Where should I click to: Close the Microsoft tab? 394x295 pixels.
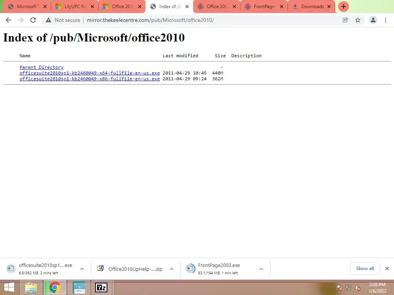pos(45,7)
